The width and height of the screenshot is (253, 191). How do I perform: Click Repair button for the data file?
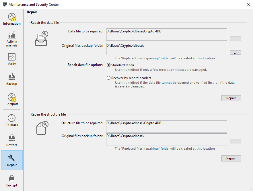coord(231,98)
